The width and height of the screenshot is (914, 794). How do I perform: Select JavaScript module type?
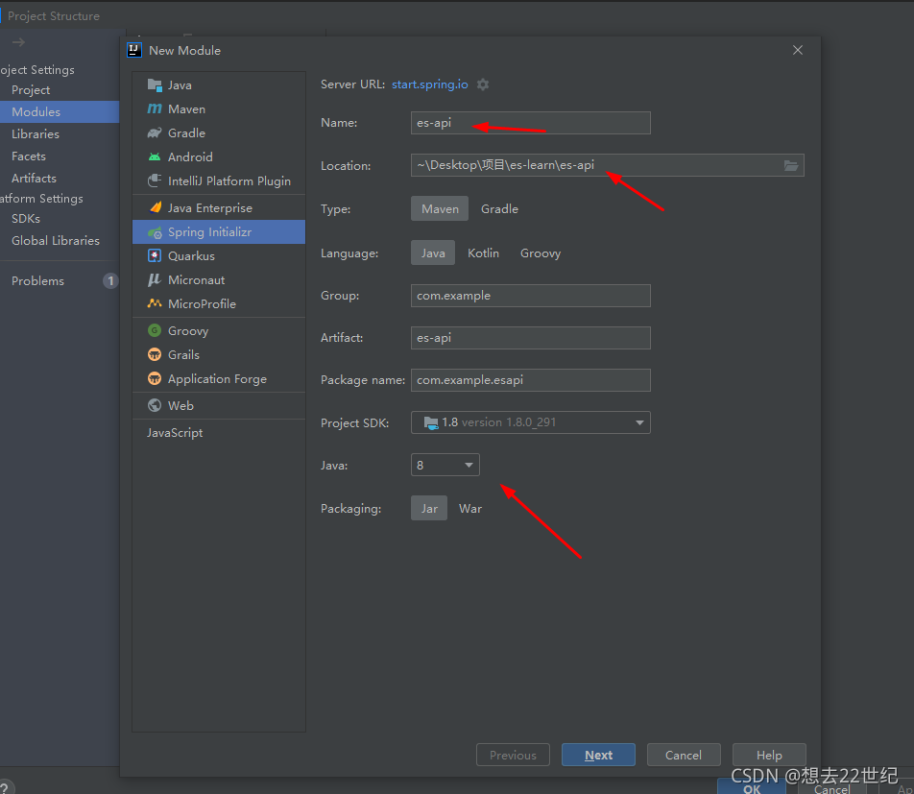coord(175,433)
